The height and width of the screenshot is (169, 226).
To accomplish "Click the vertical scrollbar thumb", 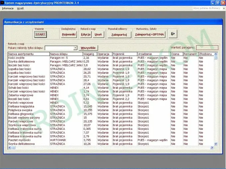I will (x=216, y=58).
